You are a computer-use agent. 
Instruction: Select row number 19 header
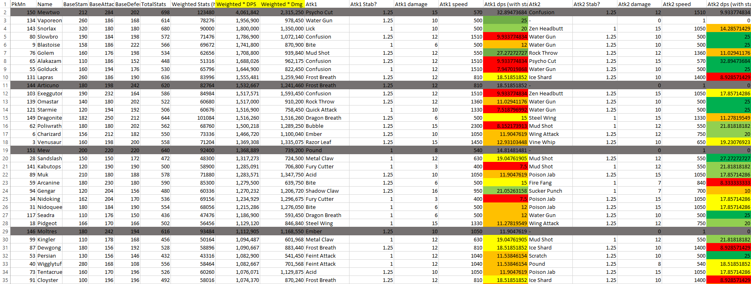pyautogui.click(x=5, y=150)
